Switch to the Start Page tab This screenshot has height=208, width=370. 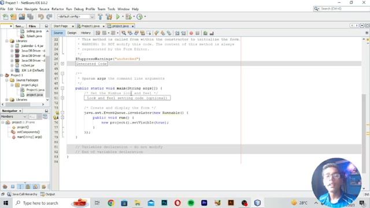pyautogui.click(x=61, y=26)
